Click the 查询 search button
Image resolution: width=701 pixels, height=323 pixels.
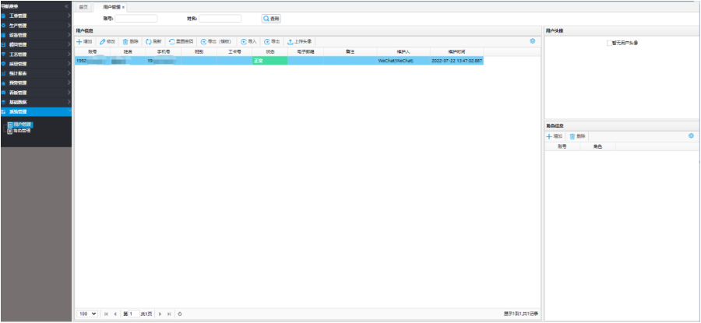tap(271, 18)
